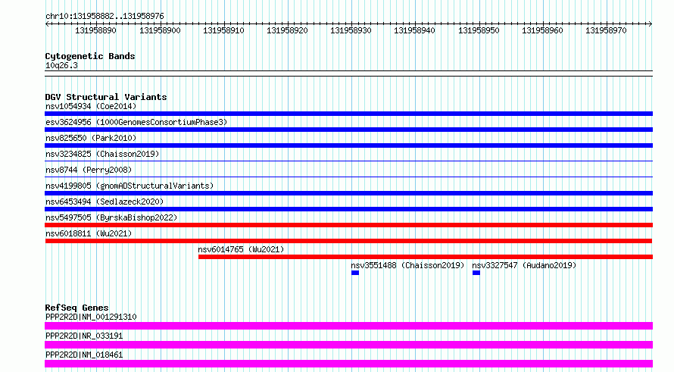Click the nsv1054934 (Coe2014) variant label
Image resolution: width=674 pixels, height=372 pixels.
point(91,106)
